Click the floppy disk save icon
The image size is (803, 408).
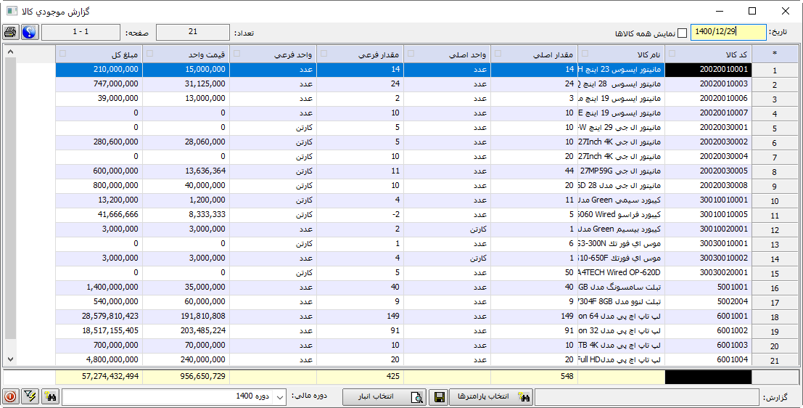click(x=438, y=397)
